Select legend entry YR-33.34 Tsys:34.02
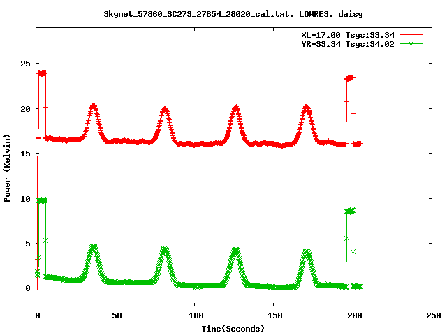 348,44
